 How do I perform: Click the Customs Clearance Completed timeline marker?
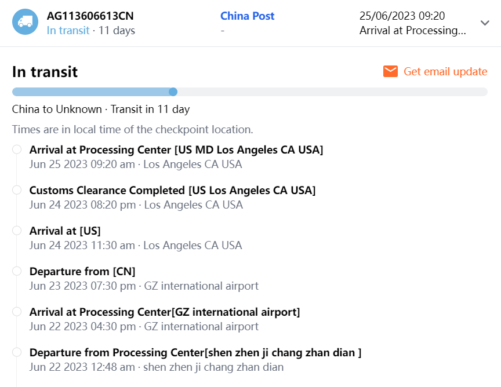click(17, 190)
